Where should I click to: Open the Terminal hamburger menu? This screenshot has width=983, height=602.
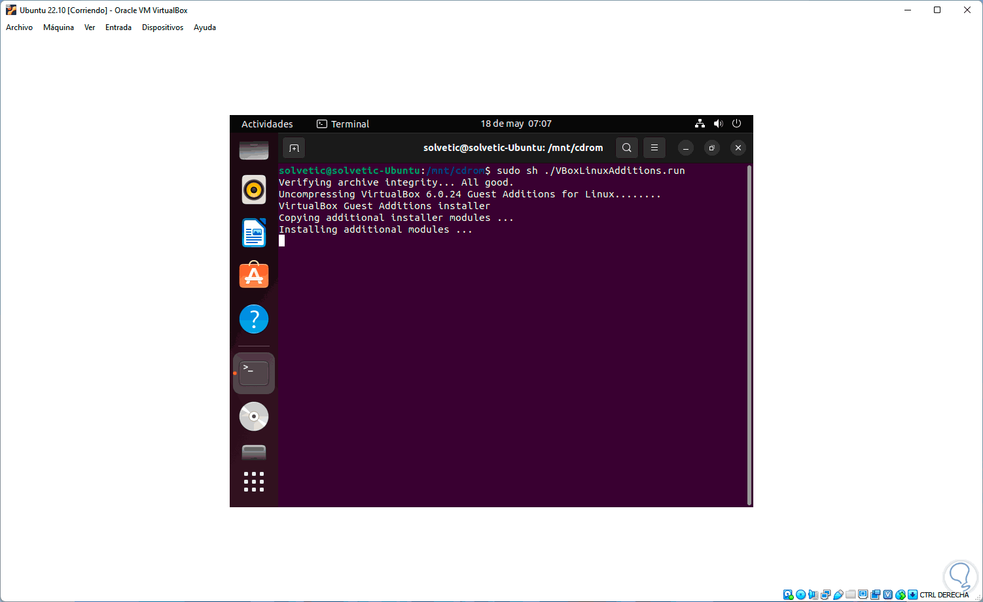coord(654,148)
